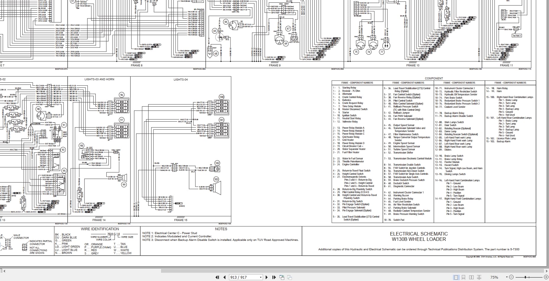
Task: Click the Starting Relay component entry
Action: tap(345, 88)
